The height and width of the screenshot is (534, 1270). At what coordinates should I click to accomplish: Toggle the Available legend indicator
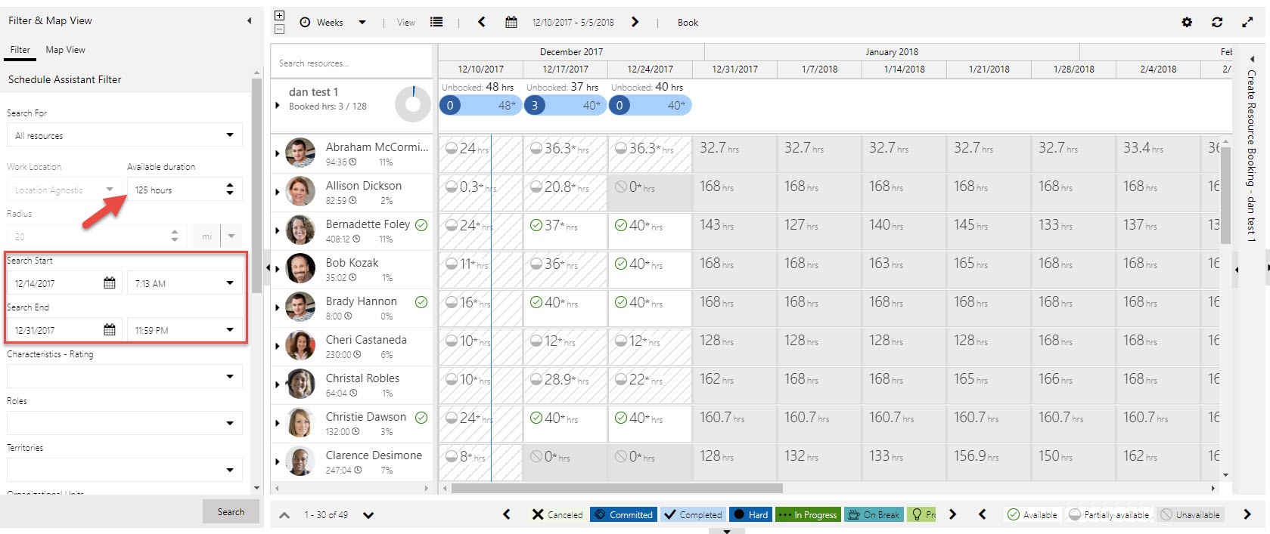tap(1032, 514)
